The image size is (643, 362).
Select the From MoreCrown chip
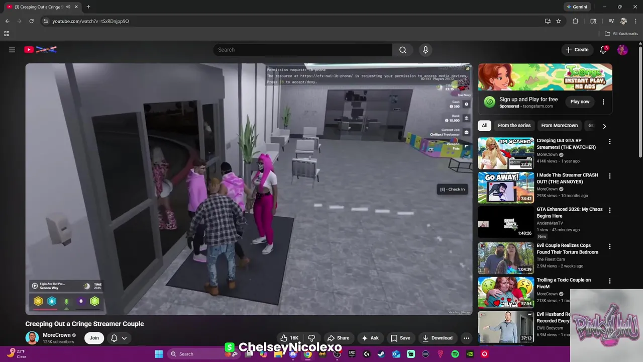click(559, 126)
